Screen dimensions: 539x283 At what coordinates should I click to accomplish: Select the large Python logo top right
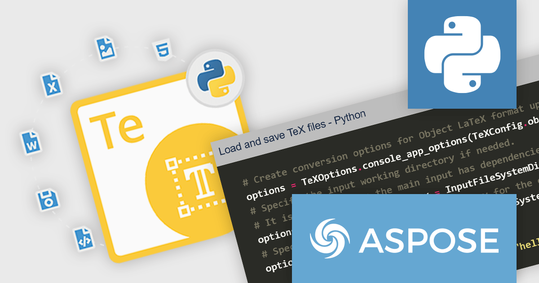tap(462, 55)
